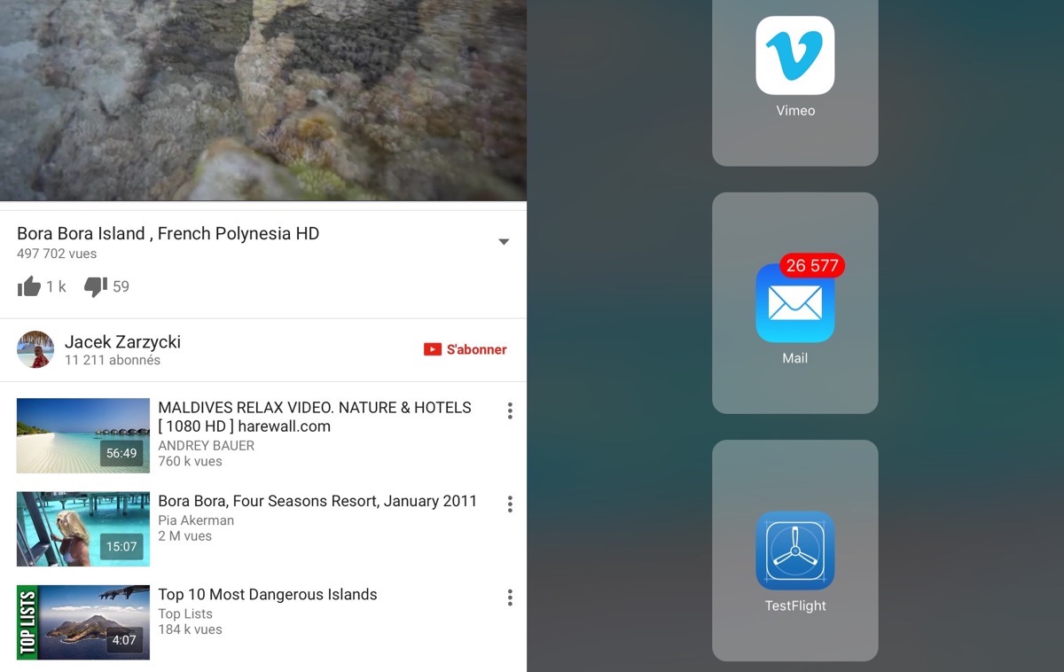The width and height of the screenshot is (1064, 672).
Task: Tap the 184 k vues text
Action: [190, 629]
